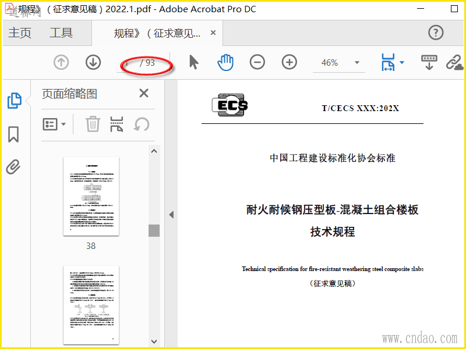Click the fit width page icon

coord(388,62)
